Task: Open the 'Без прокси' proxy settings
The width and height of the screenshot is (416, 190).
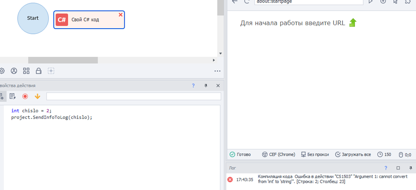Action: [x=315, y=154]
